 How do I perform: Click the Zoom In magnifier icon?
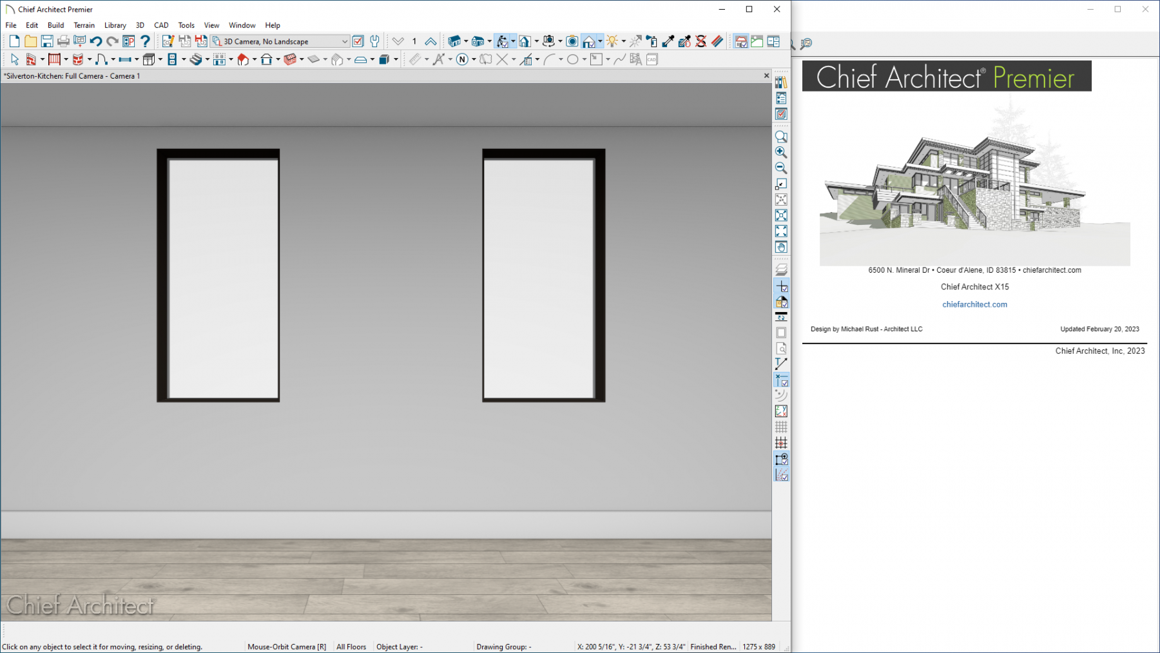point(781,152)
